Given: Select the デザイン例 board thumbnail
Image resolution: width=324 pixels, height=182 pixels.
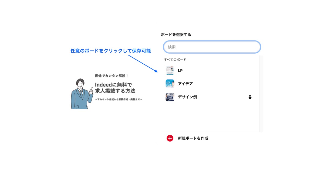Looking at the screenshot, I should [x=170, y=97].
